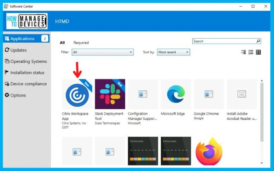The height and width of the screenshot is (171, 274).
Task: Open the Slack Deployment Tool tile
Action: point(110,94)
